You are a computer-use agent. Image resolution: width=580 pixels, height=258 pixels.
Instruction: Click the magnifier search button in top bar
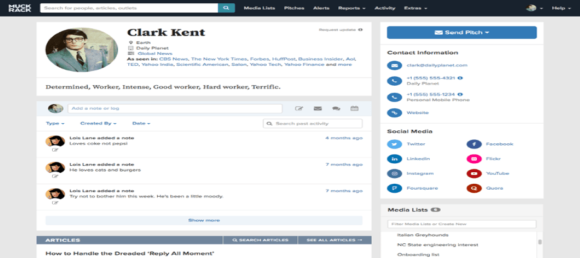point(226,8)
